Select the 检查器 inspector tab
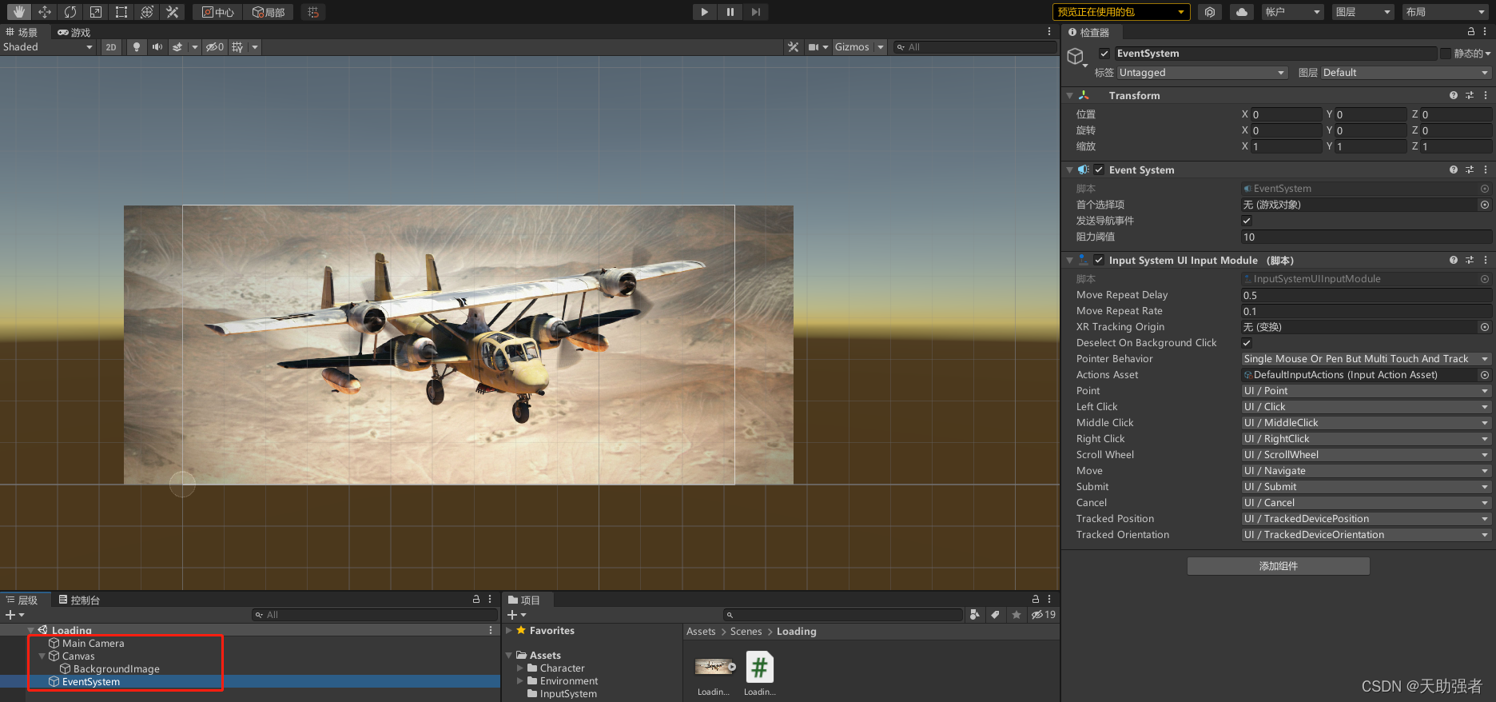 click(1089, 33)
